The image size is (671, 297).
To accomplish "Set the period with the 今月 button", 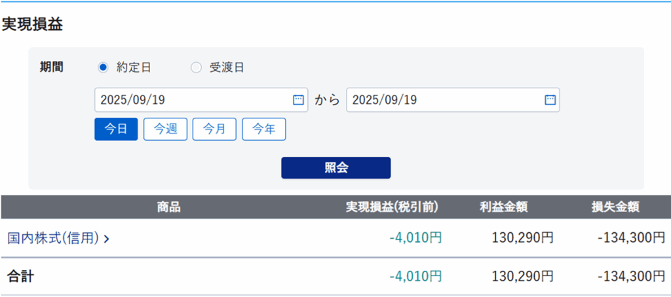I will click(x=214, y=129).
